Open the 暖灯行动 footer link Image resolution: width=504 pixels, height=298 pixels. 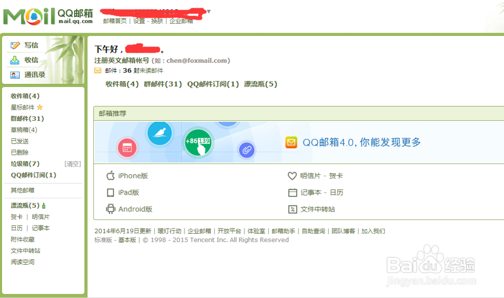(169, 231)
